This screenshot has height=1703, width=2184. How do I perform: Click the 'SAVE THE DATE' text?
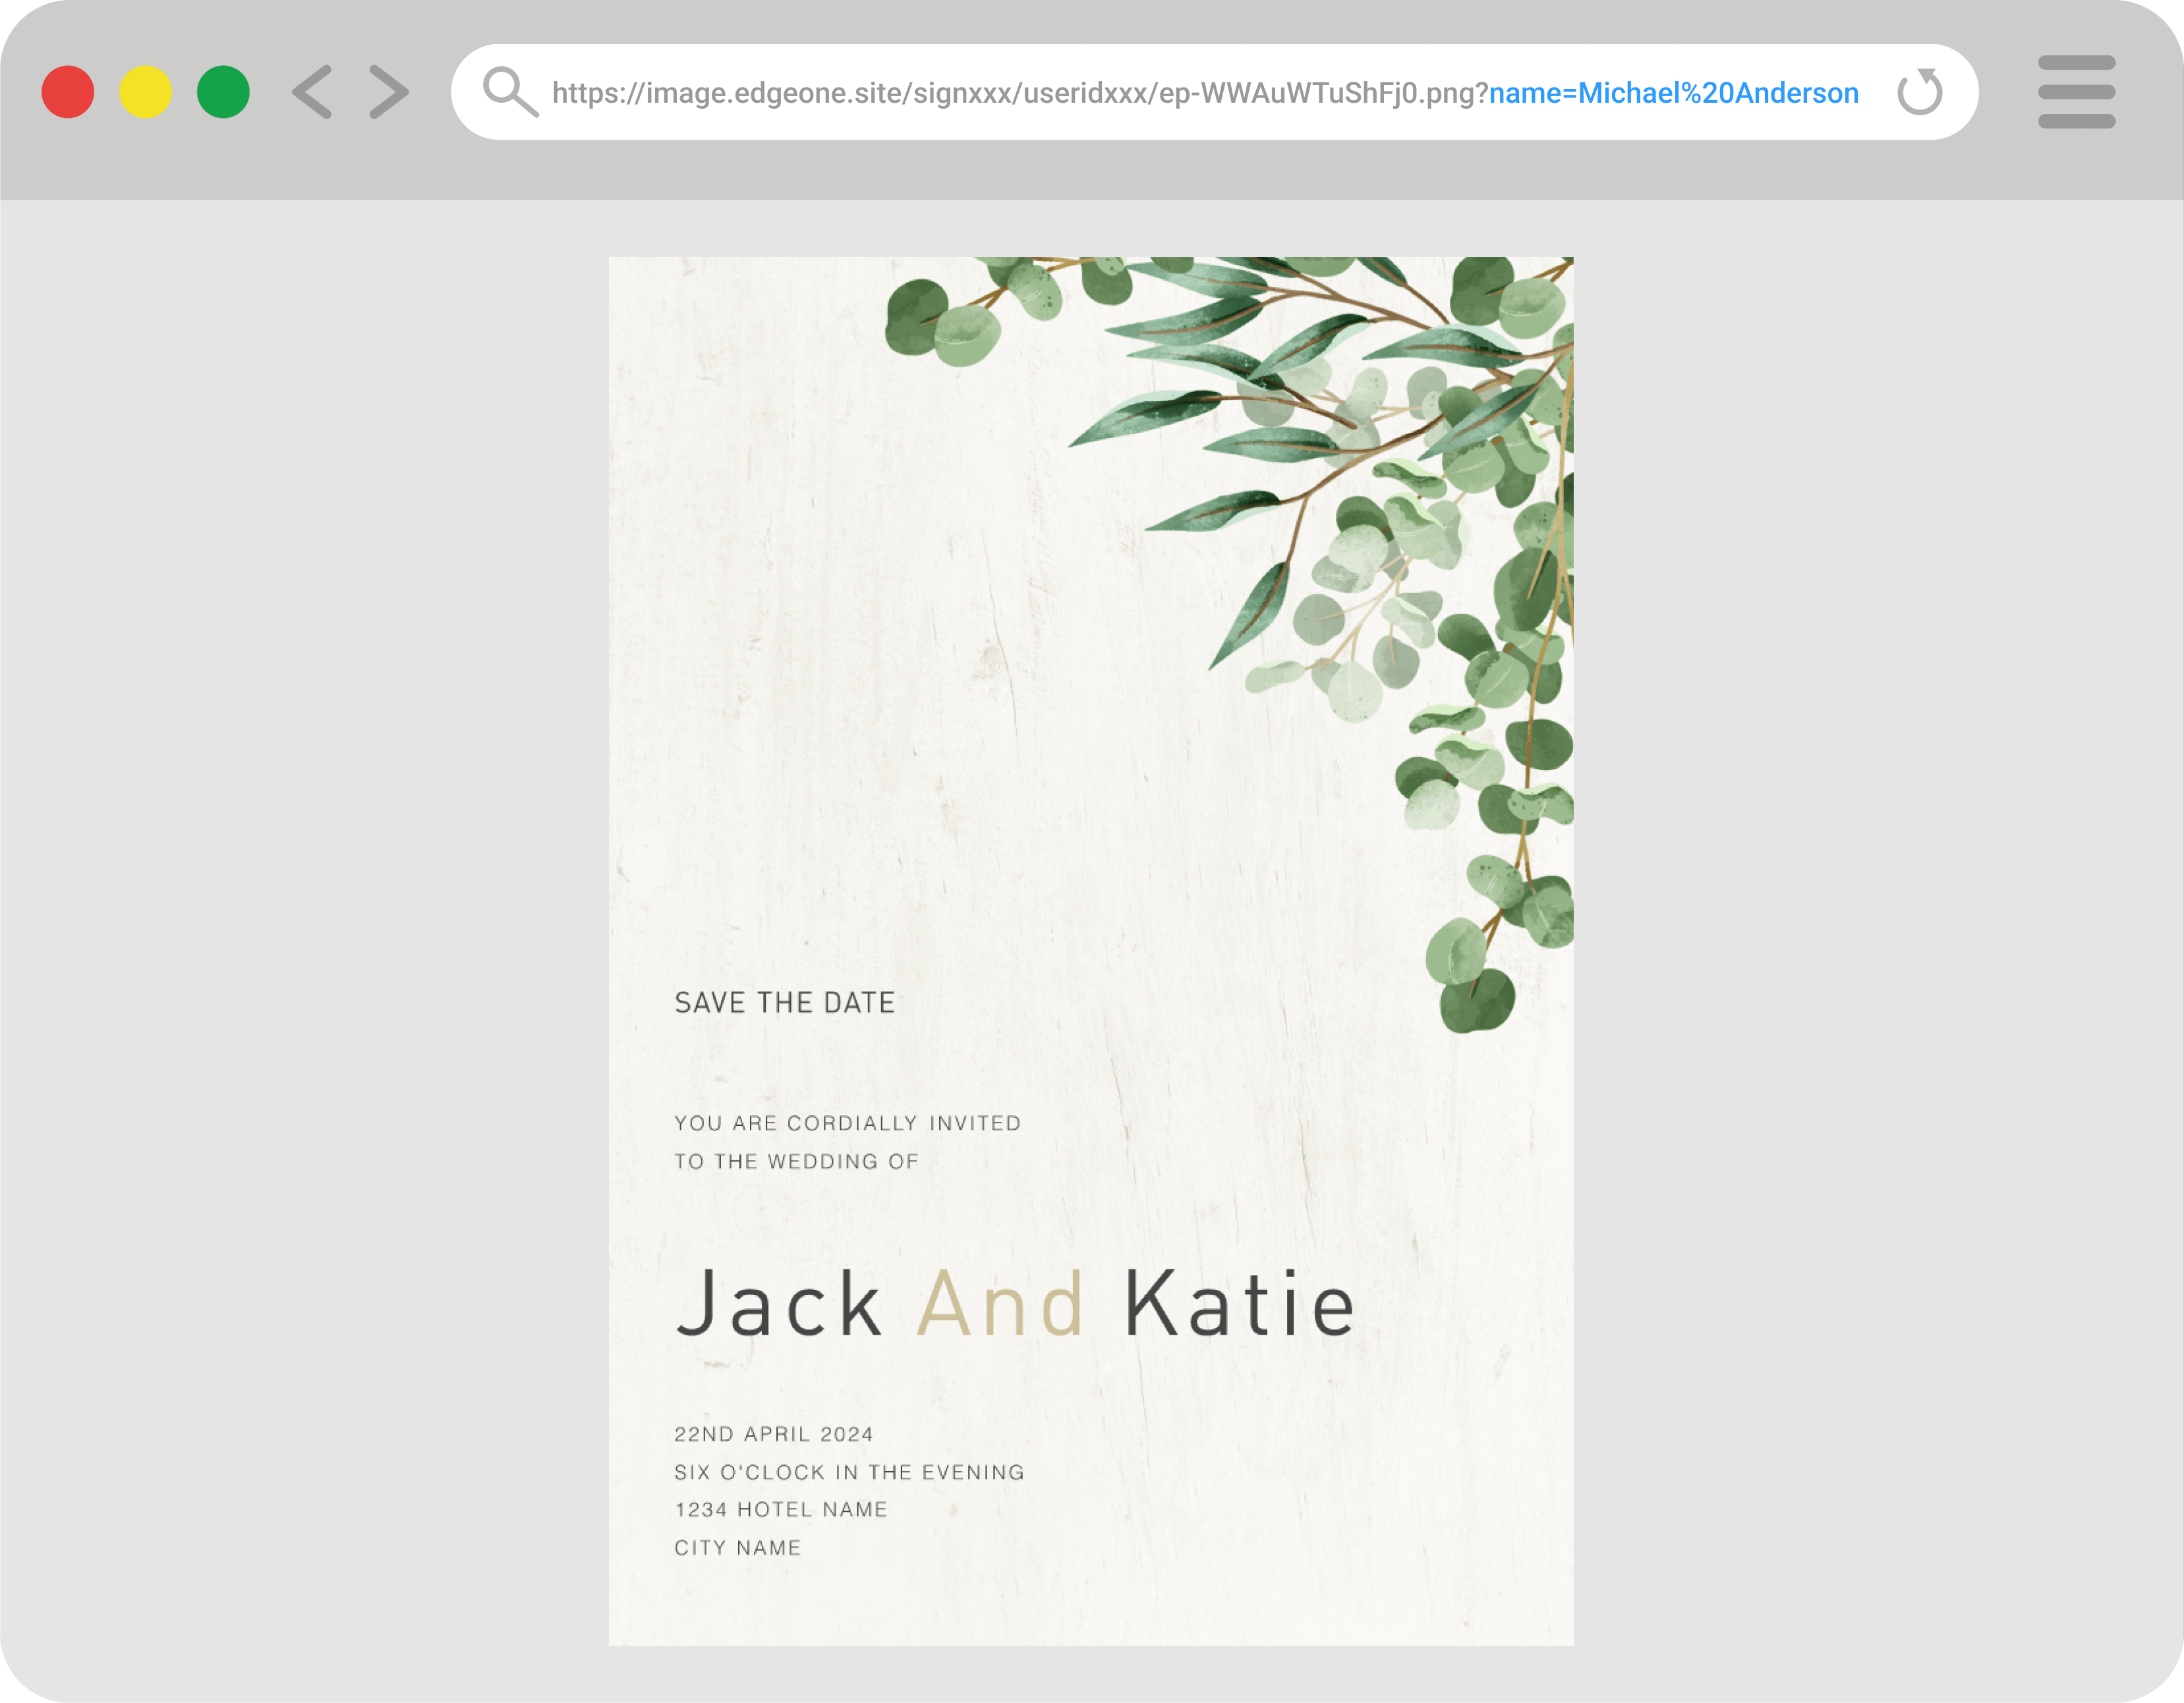tap(785, 1003)
